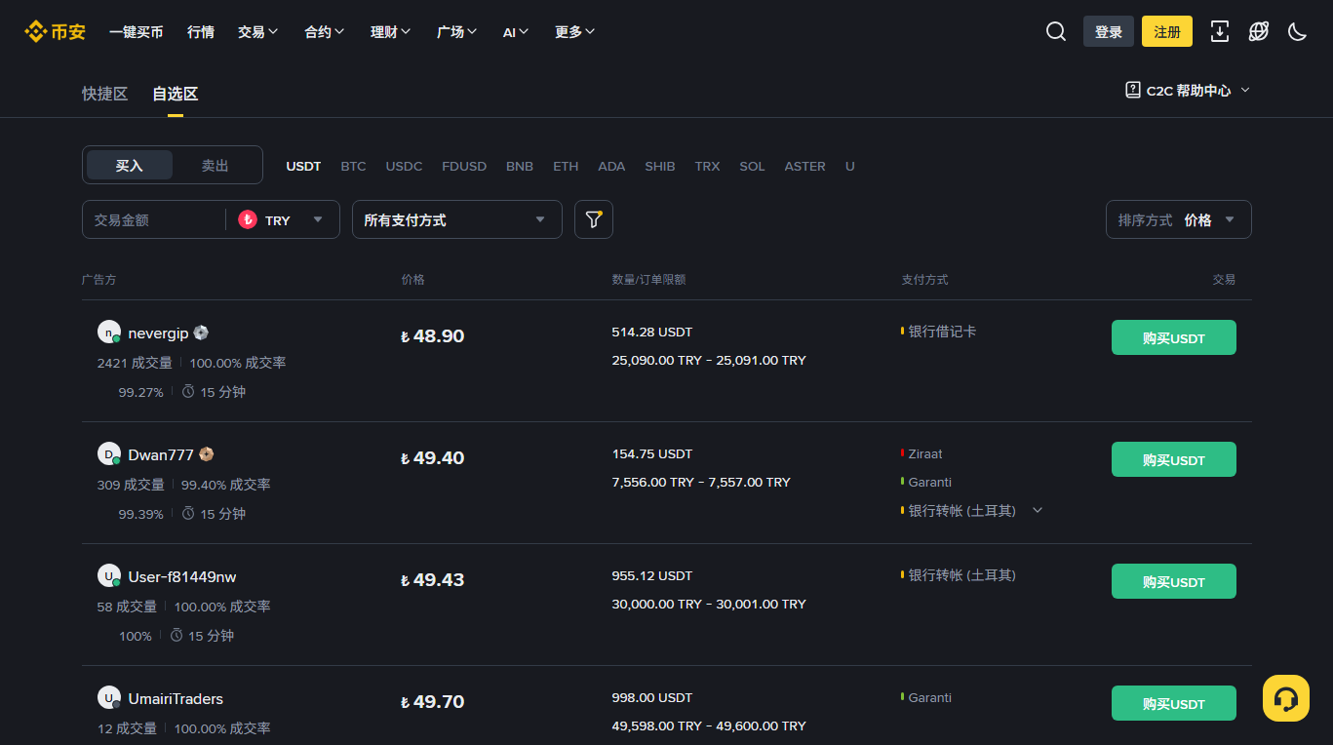The image size is (1333, 745).
Task: Expand the 更多 menu
Action: coord(575,31)
